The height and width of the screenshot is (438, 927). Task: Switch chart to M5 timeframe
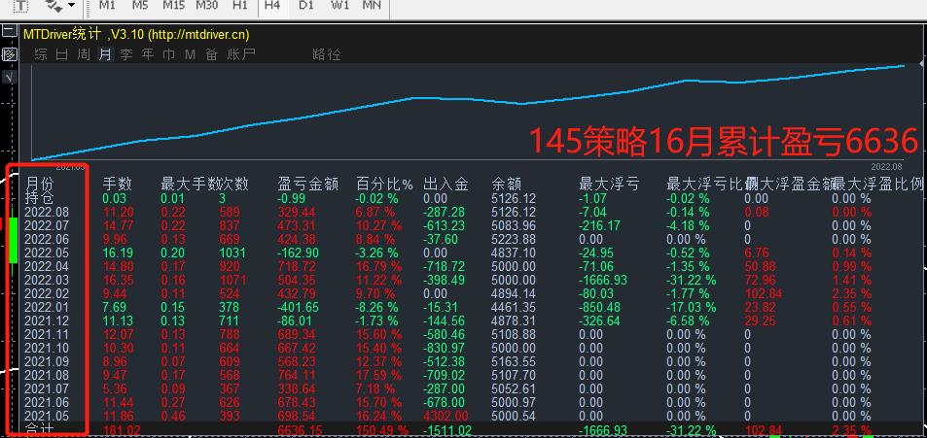tap(140, 5)
